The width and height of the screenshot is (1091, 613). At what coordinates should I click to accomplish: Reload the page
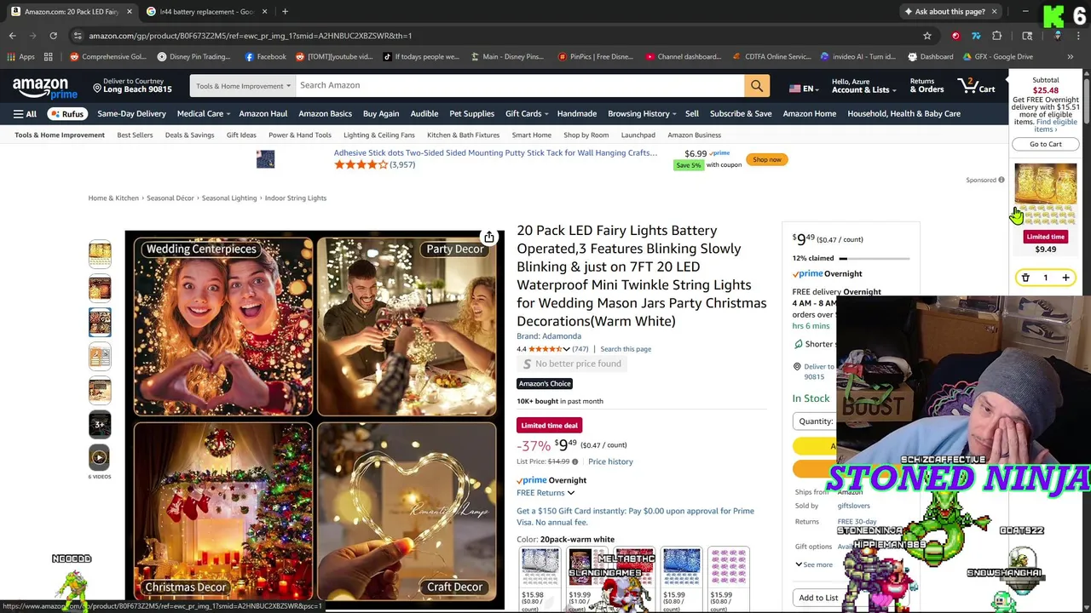(x=53, y=36)
